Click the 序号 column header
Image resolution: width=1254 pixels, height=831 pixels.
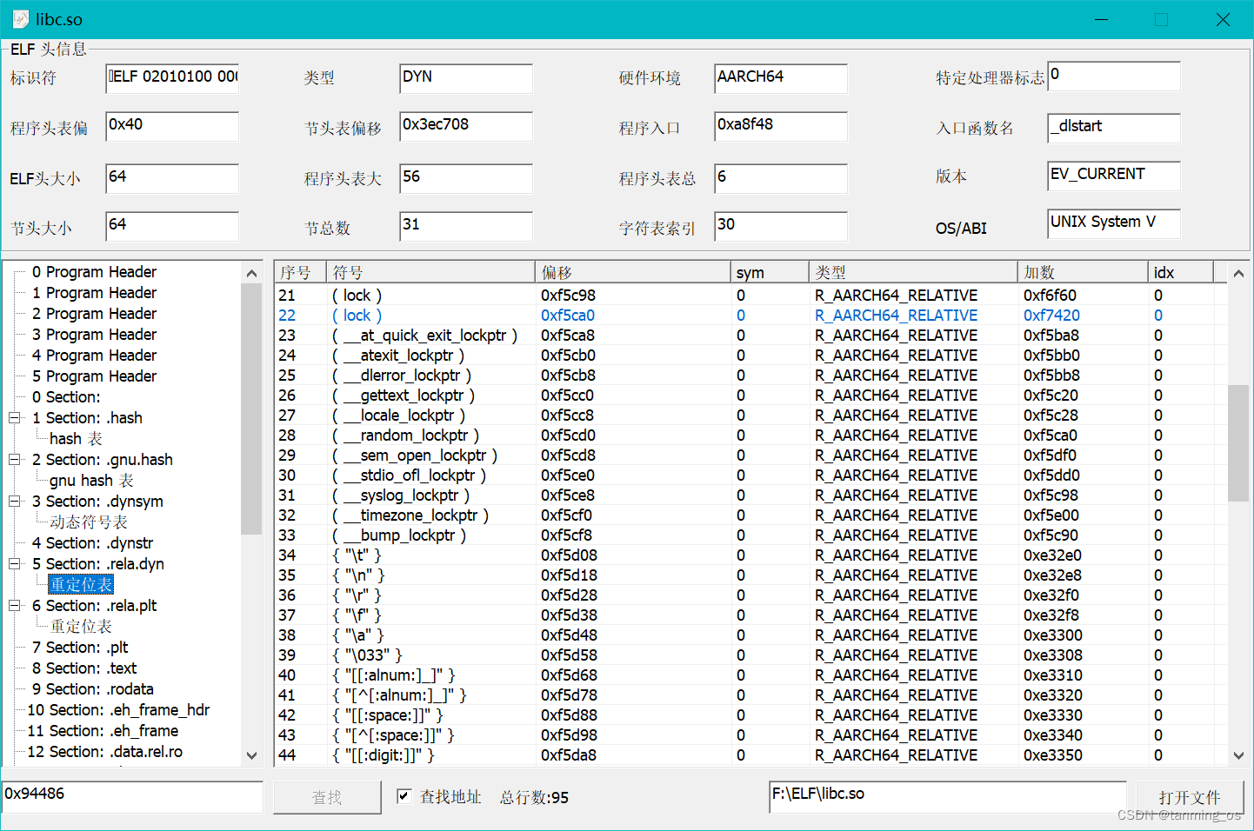[301, 272]
